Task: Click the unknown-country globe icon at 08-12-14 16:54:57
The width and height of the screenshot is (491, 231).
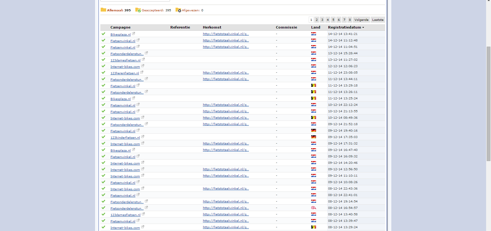Action: coord(314,208)
